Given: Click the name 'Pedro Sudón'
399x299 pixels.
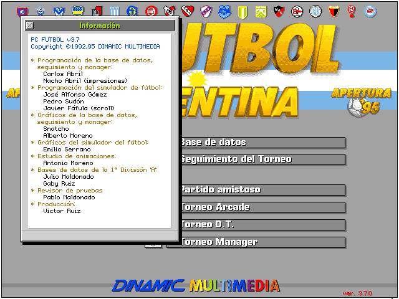Looking at the screenshot, I should [64, 101].
